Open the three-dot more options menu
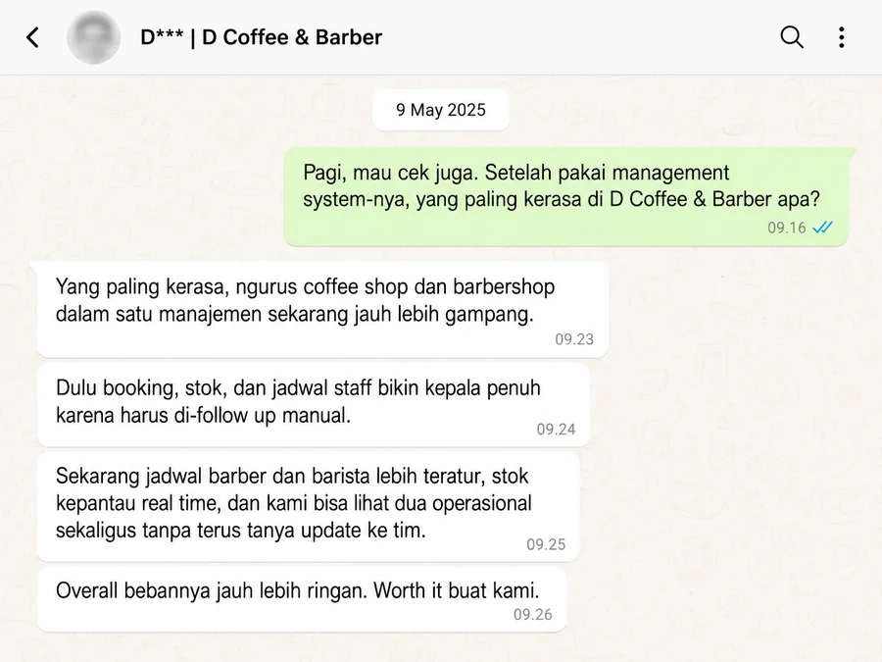The image size is (882, 662). [x=842, y=37]
